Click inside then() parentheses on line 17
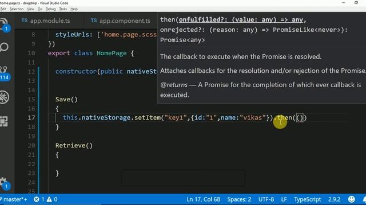The width and height of the screenshot is (366, 205). pyautogui.click(x=300, y=118)
